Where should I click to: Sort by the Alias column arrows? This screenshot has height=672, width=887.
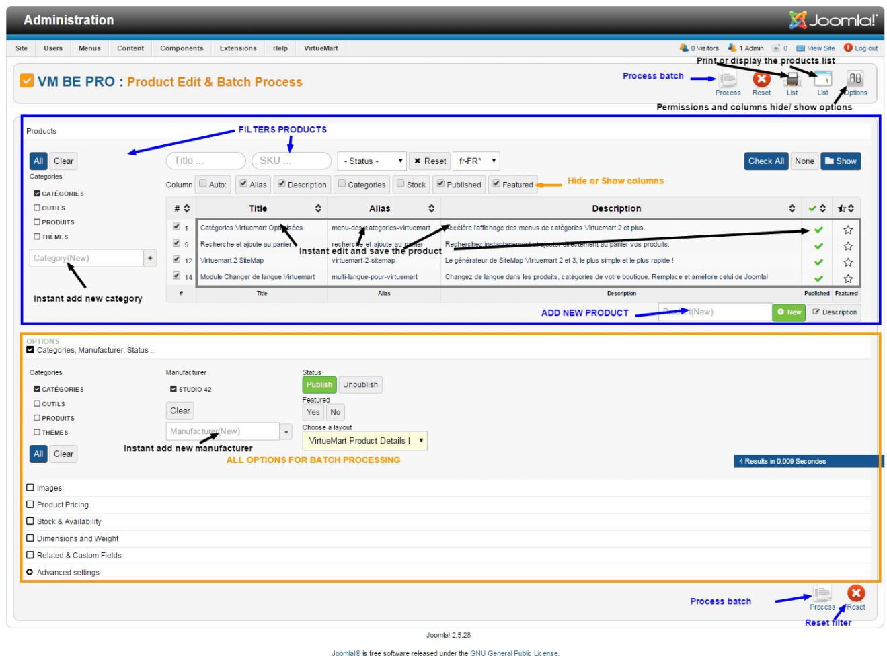coord(431,208)
